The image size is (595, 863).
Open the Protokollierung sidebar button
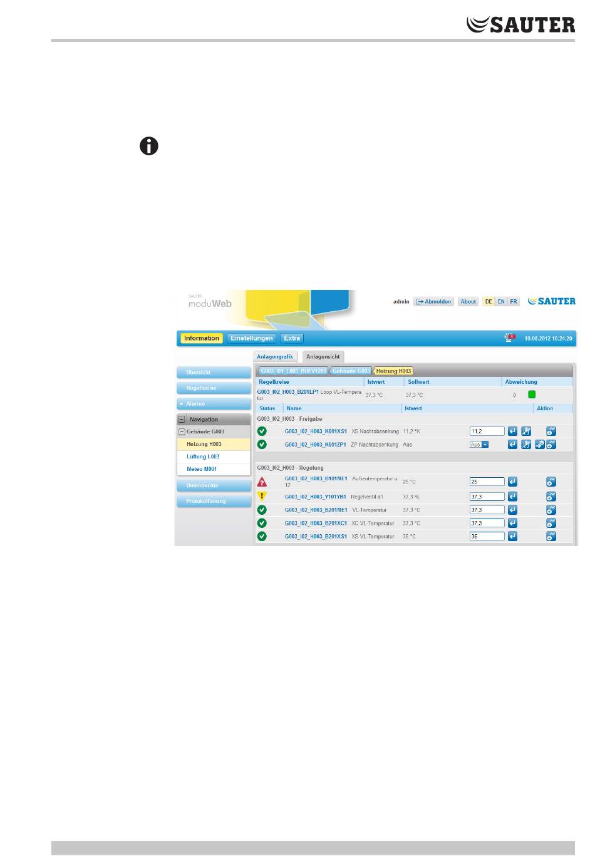tap(214, 501)
